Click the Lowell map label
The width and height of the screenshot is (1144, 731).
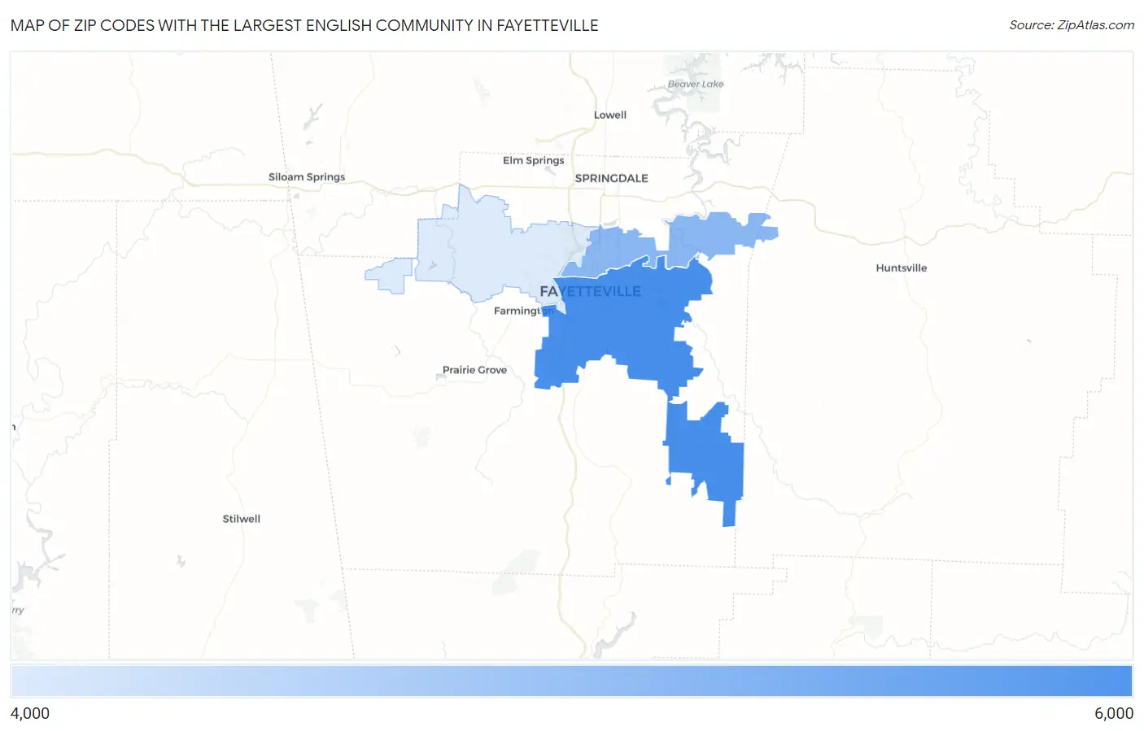tap(610, 115)
